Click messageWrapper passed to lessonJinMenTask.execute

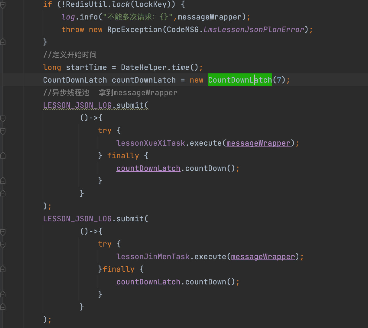263,257
